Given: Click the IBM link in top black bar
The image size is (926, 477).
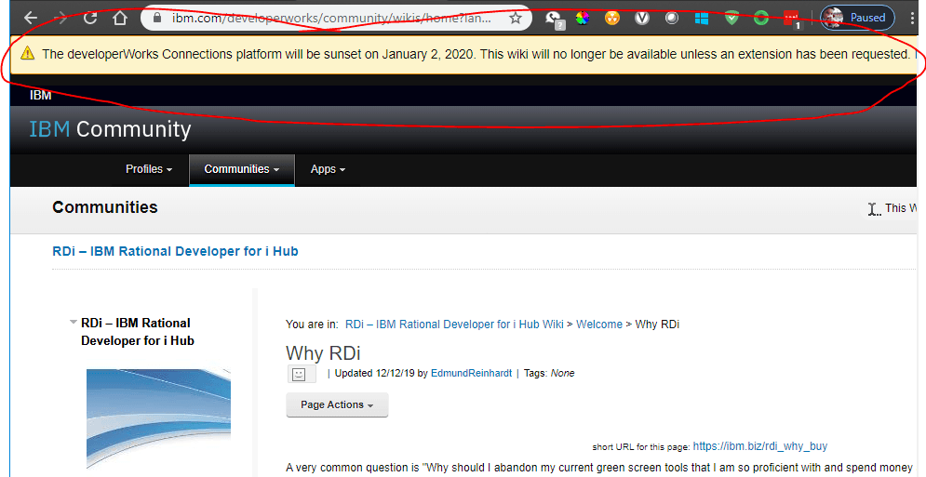Looking at the screenshot, I should [41, 95].
